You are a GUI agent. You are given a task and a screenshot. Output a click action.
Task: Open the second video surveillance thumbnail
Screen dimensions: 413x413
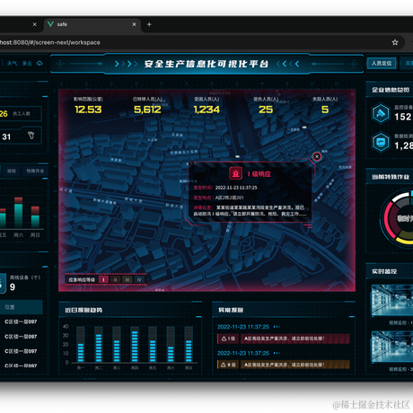click(392, 347)
